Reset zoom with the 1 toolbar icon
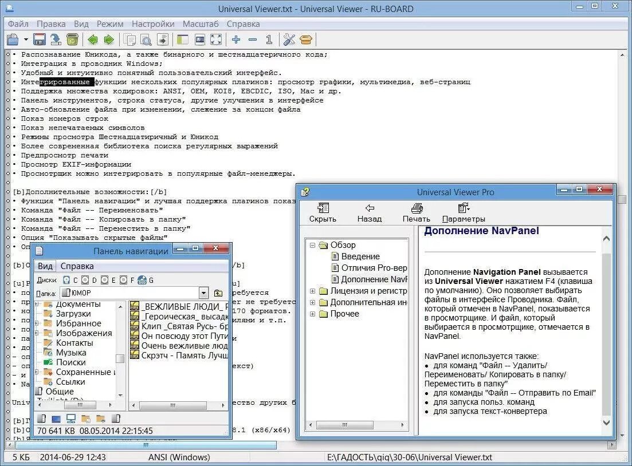The height and width of the screenshot is (466, 632). pyautogui.click(x=269, y=40)
